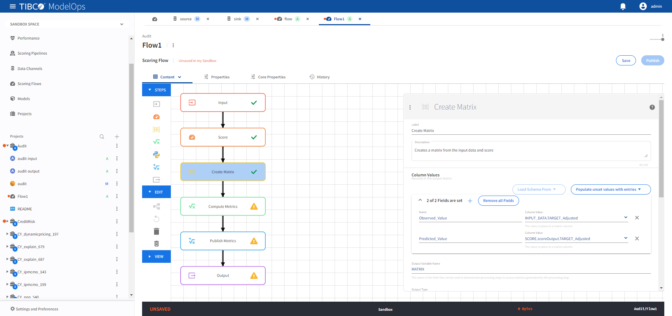Select the Python step icon in palette
Viewport: 672px width, 316px height.
(156, 155)
